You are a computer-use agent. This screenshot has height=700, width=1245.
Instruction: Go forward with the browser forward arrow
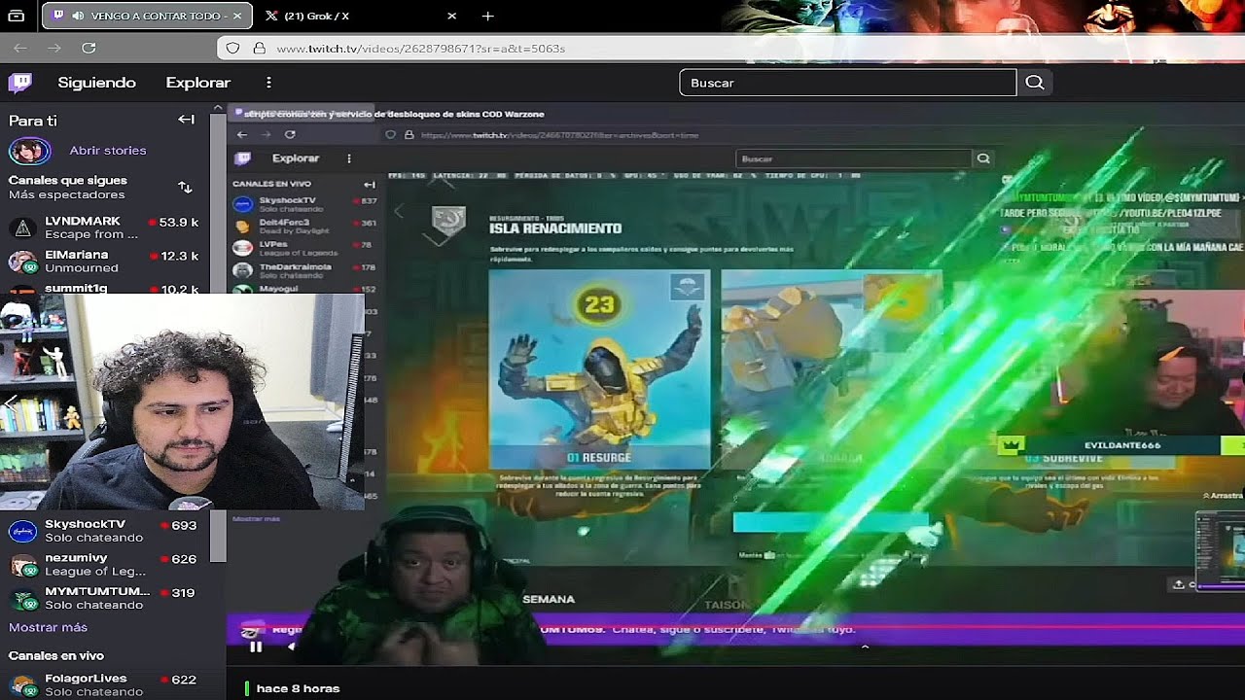[54, 48]
